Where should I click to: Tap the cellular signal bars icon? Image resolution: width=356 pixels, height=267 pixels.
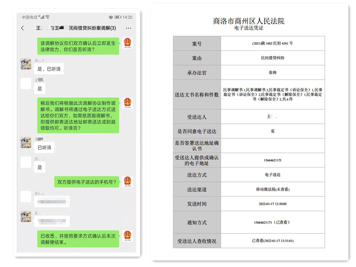tap(42, 17)
